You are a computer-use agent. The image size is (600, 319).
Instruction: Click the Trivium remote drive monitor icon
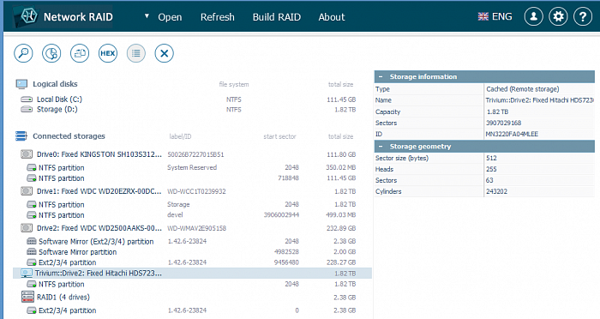click(26, 273)
